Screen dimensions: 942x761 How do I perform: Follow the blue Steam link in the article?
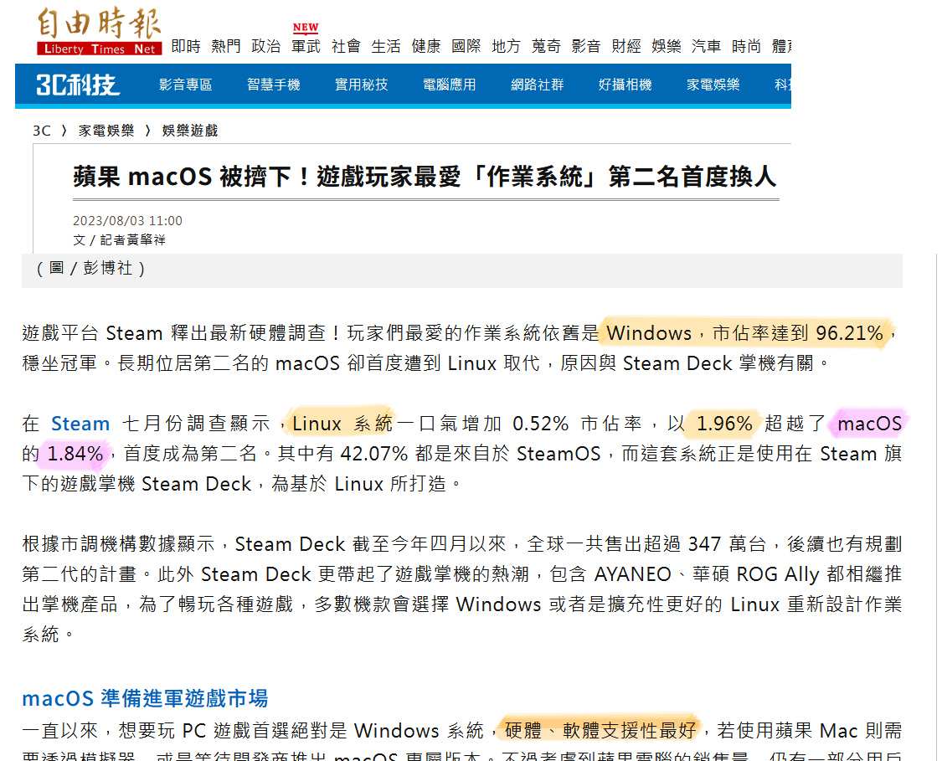pyautogui.click(x=80, y=424)
